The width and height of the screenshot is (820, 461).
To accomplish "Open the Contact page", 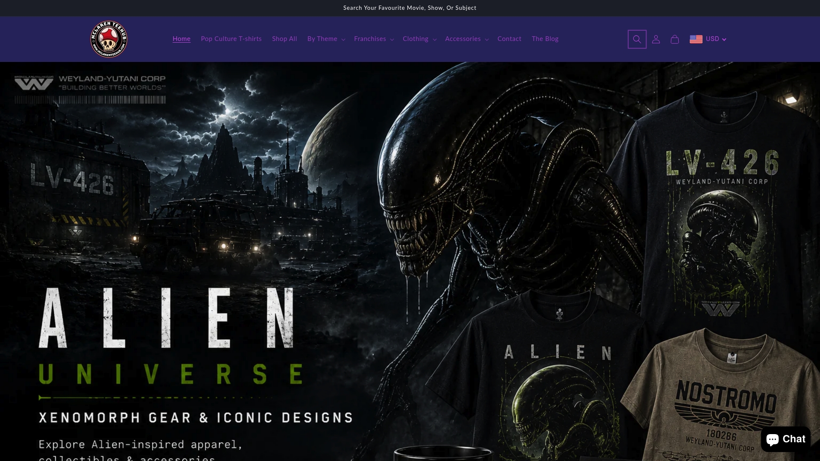I will 510,39.
